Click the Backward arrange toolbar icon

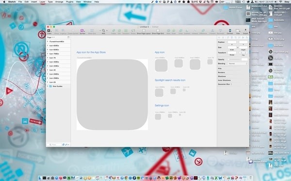coord(220,31)
